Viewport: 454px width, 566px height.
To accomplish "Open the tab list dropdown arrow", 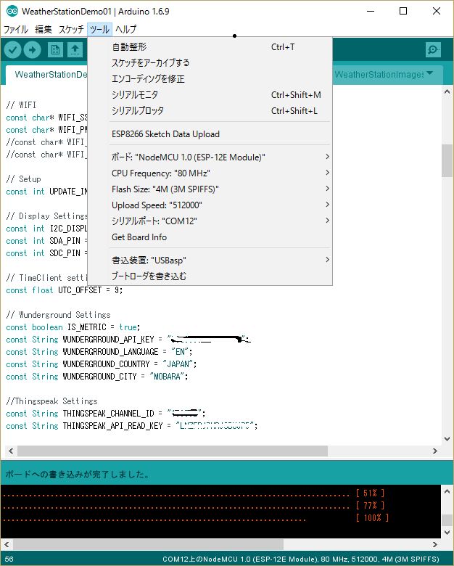I will pos(430,73).
